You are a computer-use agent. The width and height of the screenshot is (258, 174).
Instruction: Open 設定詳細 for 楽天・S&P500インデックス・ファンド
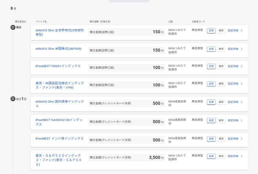(x=233, y=156)
